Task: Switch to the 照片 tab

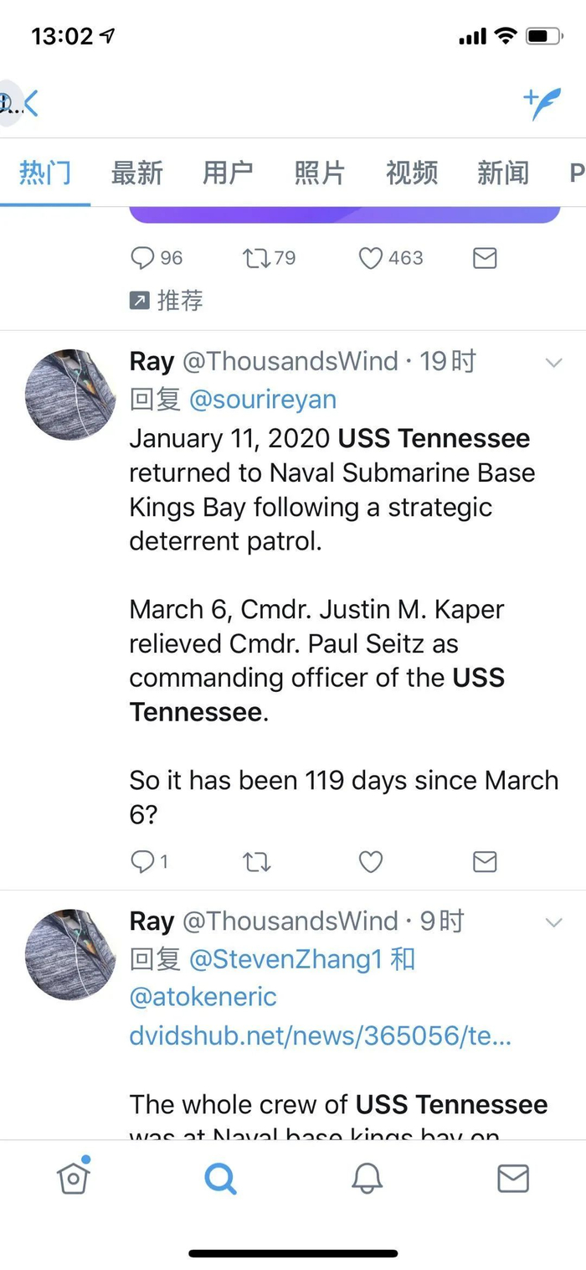Action: coord(319,173)
